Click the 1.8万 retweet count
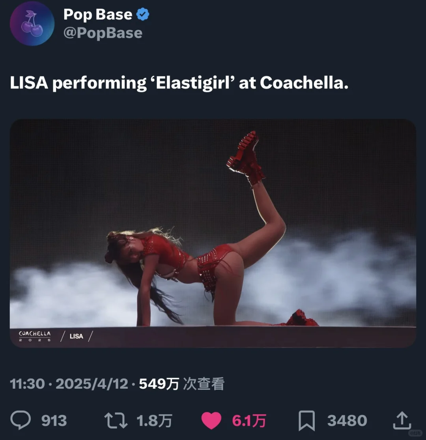426x440 pixels. click(154, 421)
